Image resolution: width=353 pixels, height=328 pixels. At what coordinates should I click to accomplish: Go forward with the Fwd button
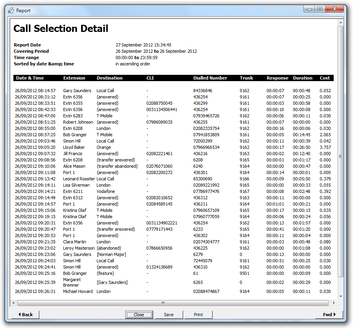329,315
